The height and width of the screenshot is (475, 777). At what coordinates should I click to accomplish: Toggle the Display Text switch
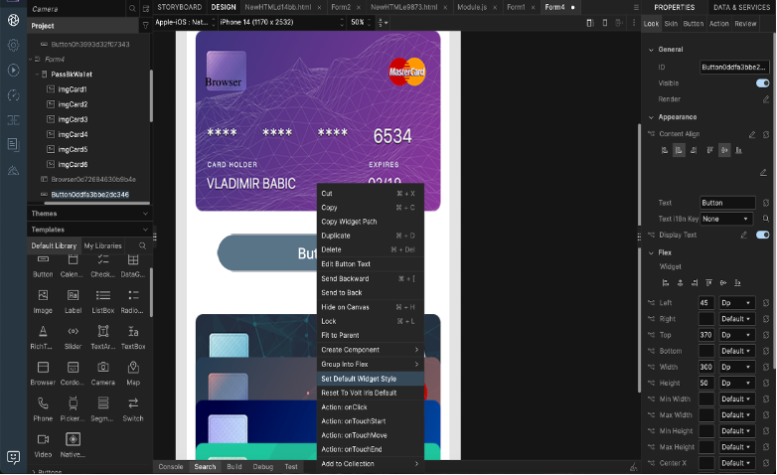pyautogui.click(x=763, y=236)
